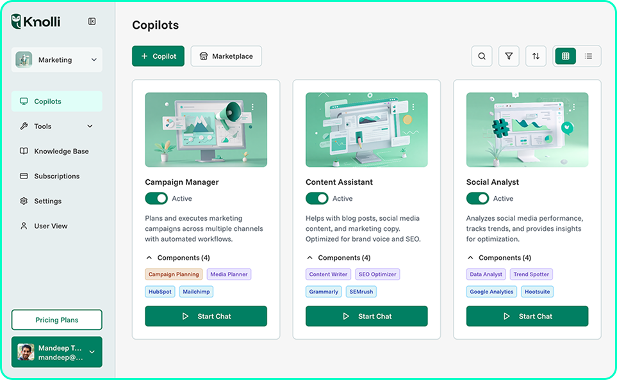Toggle Social Analyst active switch
617x380 pixels.
[477, 198]
